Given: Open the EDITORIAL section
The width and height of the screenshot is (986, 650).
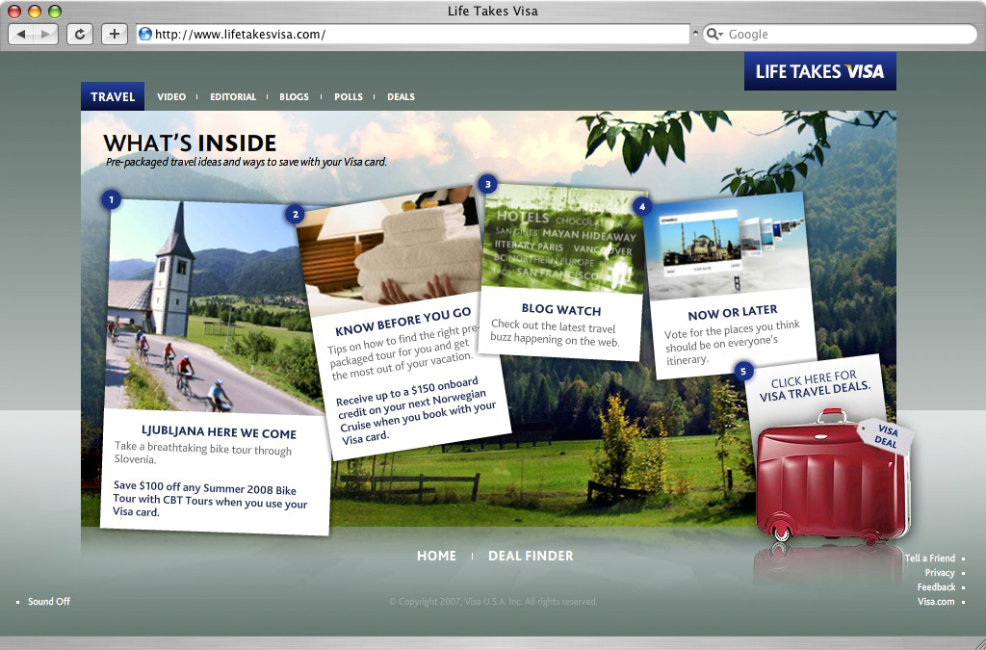Looking at the screenshot, I should tap(233, 97).
